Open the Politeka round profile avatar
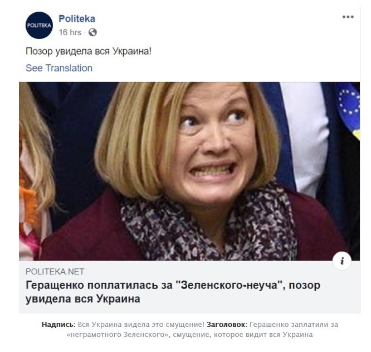The width and height of the screenshot is (371, 352). pos(39,25)
